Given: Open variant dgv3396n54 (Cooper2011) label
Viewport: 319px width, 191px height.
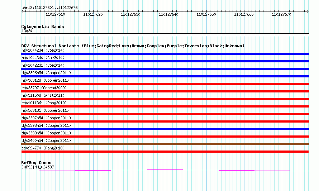Looking at the screenshot, I should [x=46, y=73].
